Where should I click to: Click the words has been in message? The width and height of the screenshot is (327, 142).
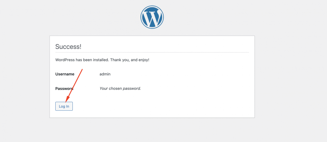pyautogui.click(x=83, y=60)
